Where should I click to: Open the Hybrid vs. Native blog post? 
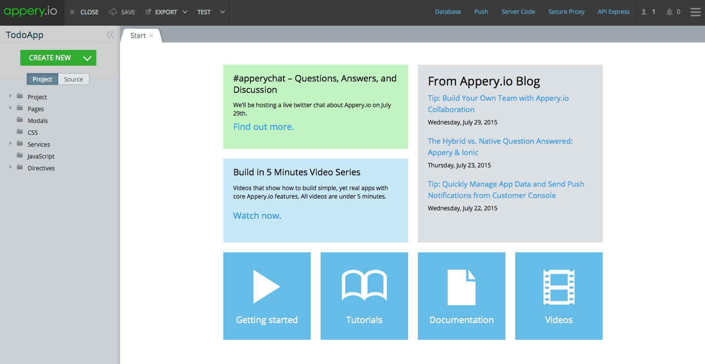click(x=500, y=147)
